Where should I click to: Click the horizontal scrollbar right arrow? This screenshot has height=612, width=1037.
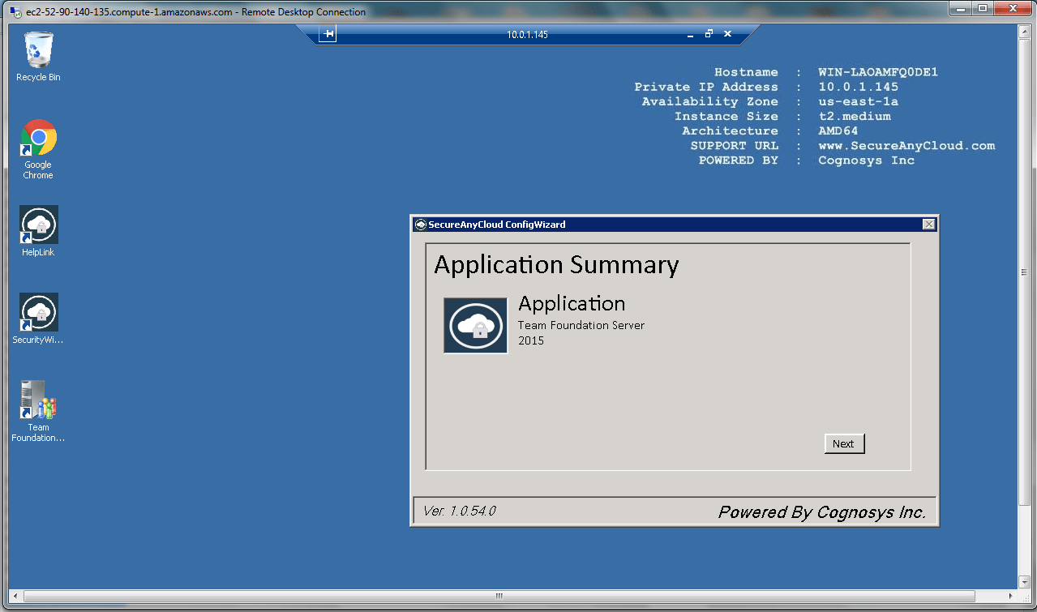pos(1010,596)
